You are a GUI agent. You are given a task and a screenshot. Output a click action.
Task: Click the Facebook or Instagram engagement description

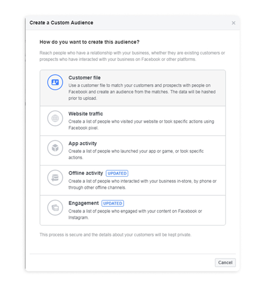(135, 214)
